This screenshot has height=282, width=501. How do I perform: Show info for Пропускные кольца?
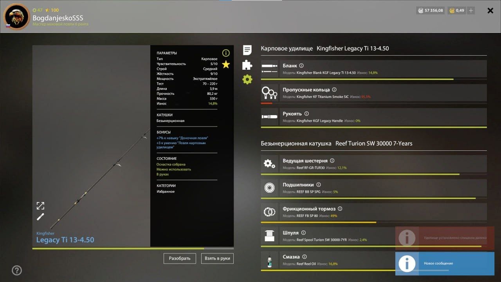point(334,90)
